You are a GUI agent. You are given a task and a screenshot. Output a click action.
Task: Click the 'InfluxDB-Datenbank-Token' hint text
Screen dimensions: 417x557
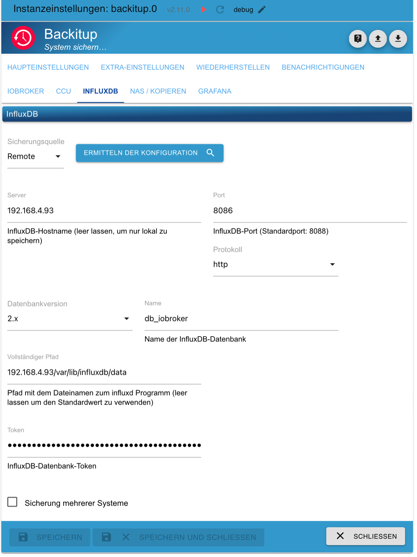click(52, 466)
